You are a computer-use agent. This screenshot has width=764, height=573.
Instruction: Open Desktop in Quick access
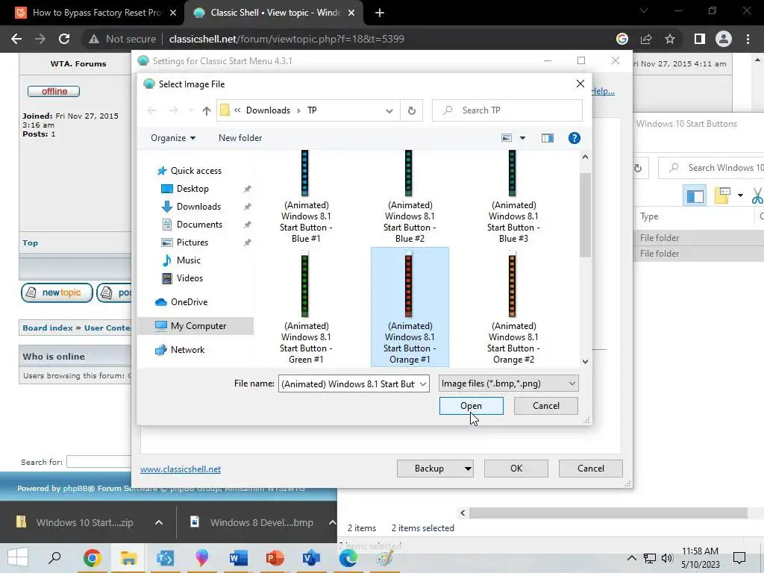(192, 189)
